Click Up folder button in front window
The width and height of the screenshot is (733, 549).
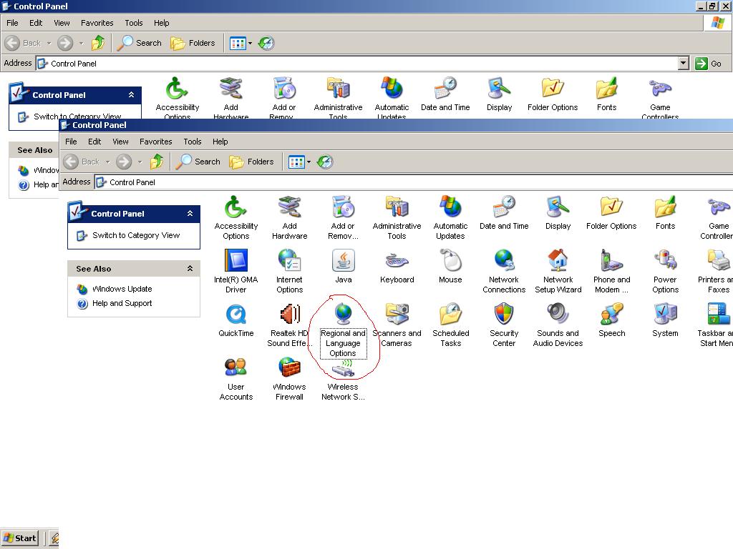pyautogui.click(x=157, y=162)
